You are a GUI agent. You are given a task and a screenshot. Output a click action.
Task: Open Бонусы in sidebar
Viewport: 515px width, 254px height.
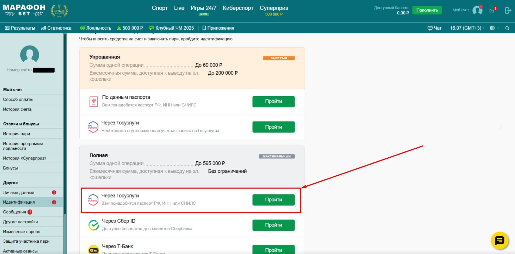[32, 168]
